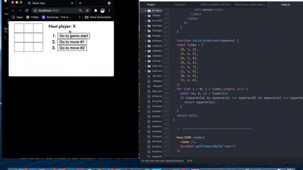This screenshot has height=170, width=303.
Task: Close the React App tab
Action: (72, 3)
